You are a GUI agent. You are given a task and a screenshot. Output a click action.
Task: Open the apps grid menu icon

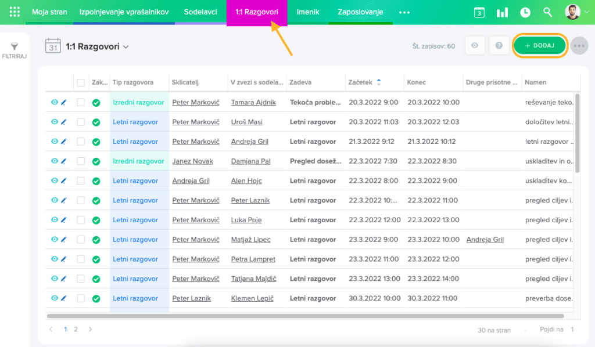15,12
